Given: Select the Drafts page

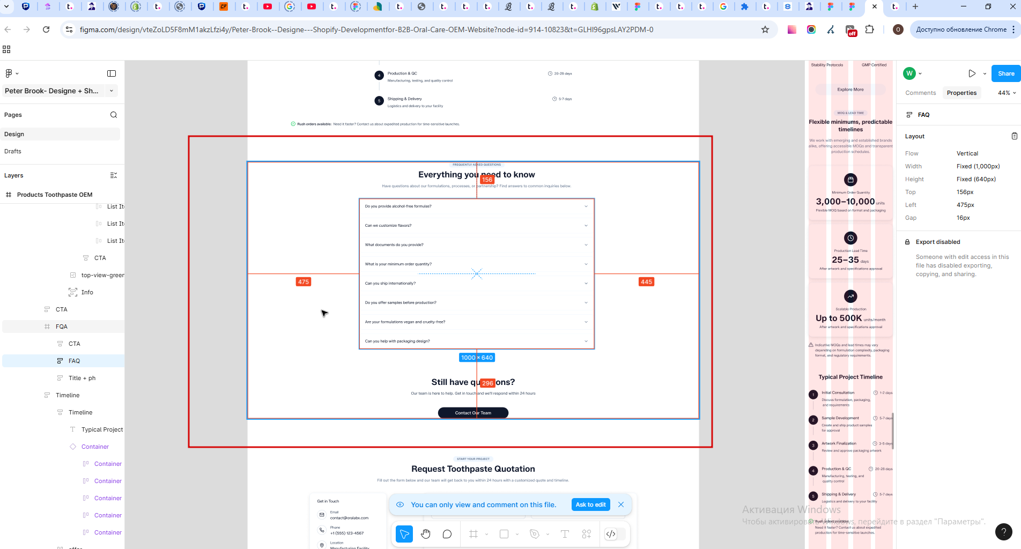Looking at the screenshot, I should click(x=61, y=151).
